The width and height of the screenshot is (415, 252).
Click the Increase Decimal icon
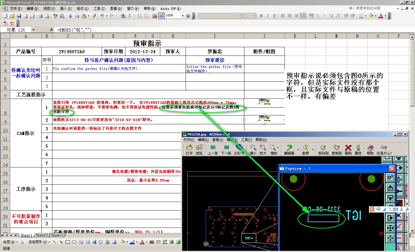click(x=331, y=16)
